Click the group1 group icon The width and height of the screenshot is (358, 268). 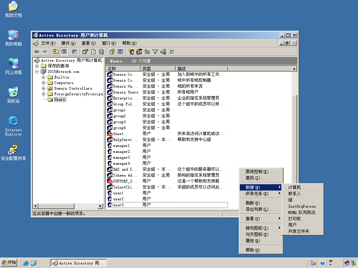[109, 110]
